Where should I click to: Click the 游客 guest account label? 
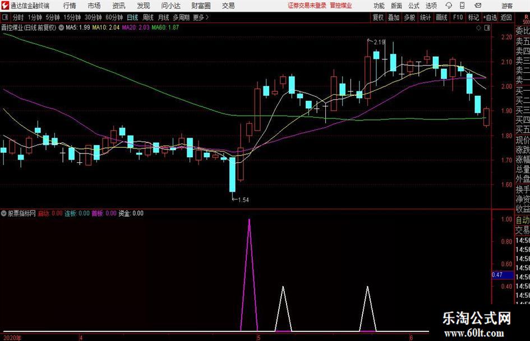point(507,6)
